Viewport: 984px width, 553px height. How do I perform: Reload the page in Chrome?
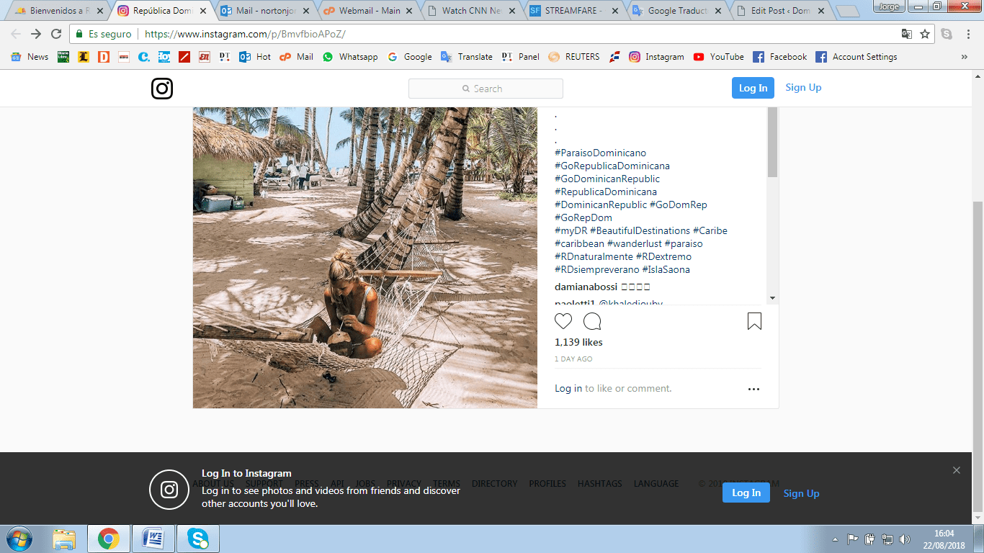[x=56, y=34]
